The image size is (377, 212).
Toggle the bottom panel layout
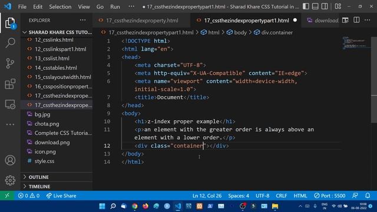point(315,6)
